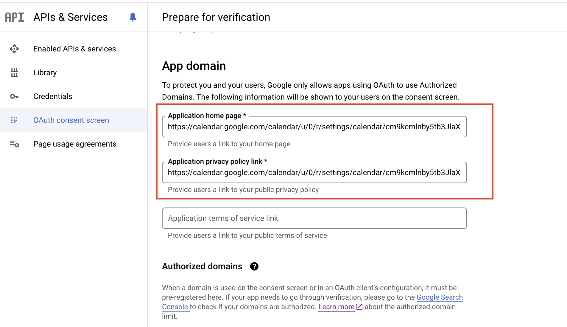The image size is (567, 327).
Task: Go to the Library page
Action: [74, 73]
